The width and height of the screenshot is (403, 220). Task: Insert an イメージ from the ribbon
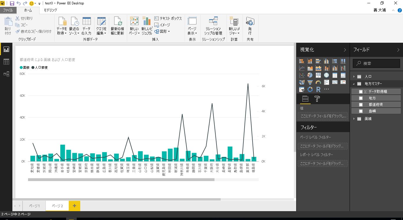pos(162,25)
